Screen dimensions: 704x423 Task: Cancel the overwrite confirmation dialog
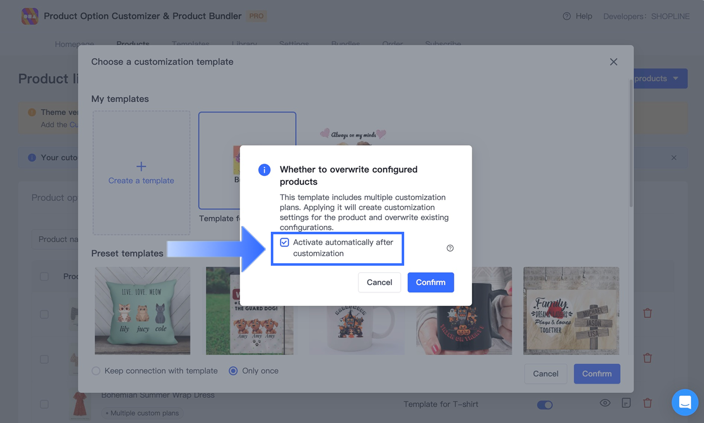pos(379,282)
